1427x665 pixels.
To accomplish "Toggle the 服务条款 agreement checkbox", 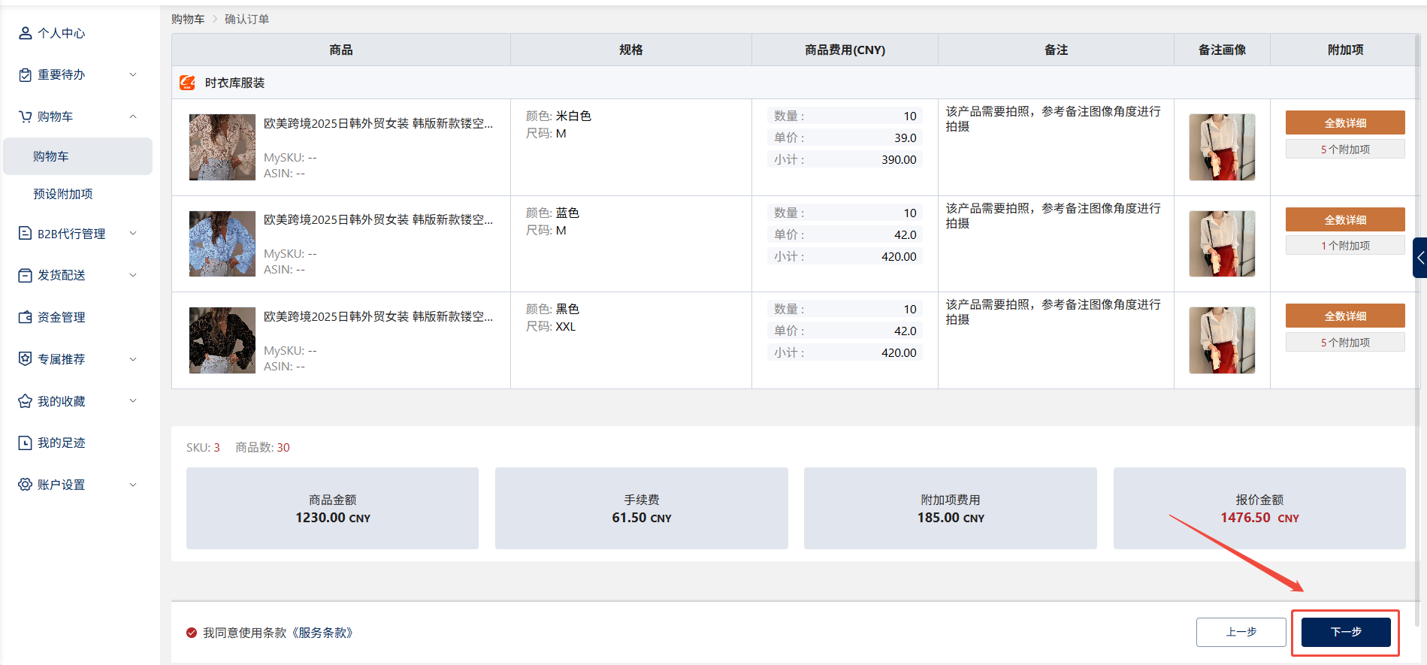I will pyautogui.click(x=192, y=633).
